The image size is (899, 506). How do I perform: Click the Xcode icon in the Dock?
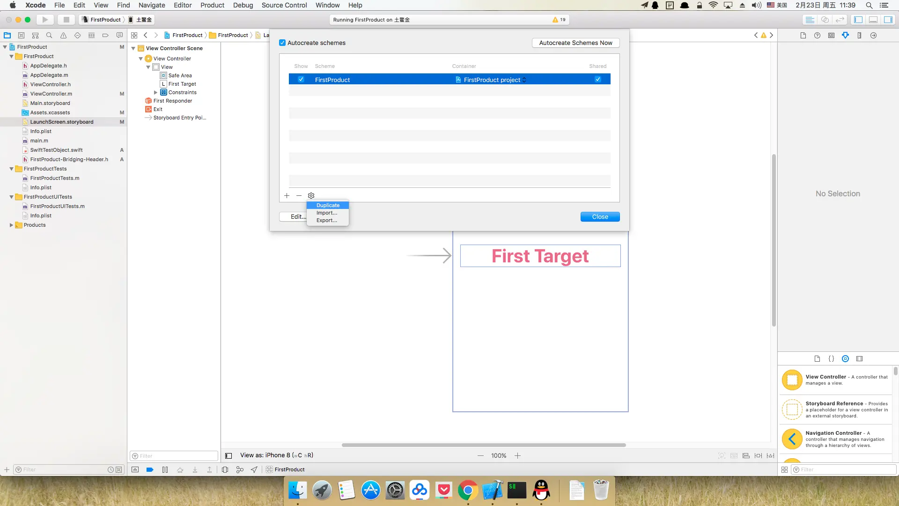(x=492, y=491)
